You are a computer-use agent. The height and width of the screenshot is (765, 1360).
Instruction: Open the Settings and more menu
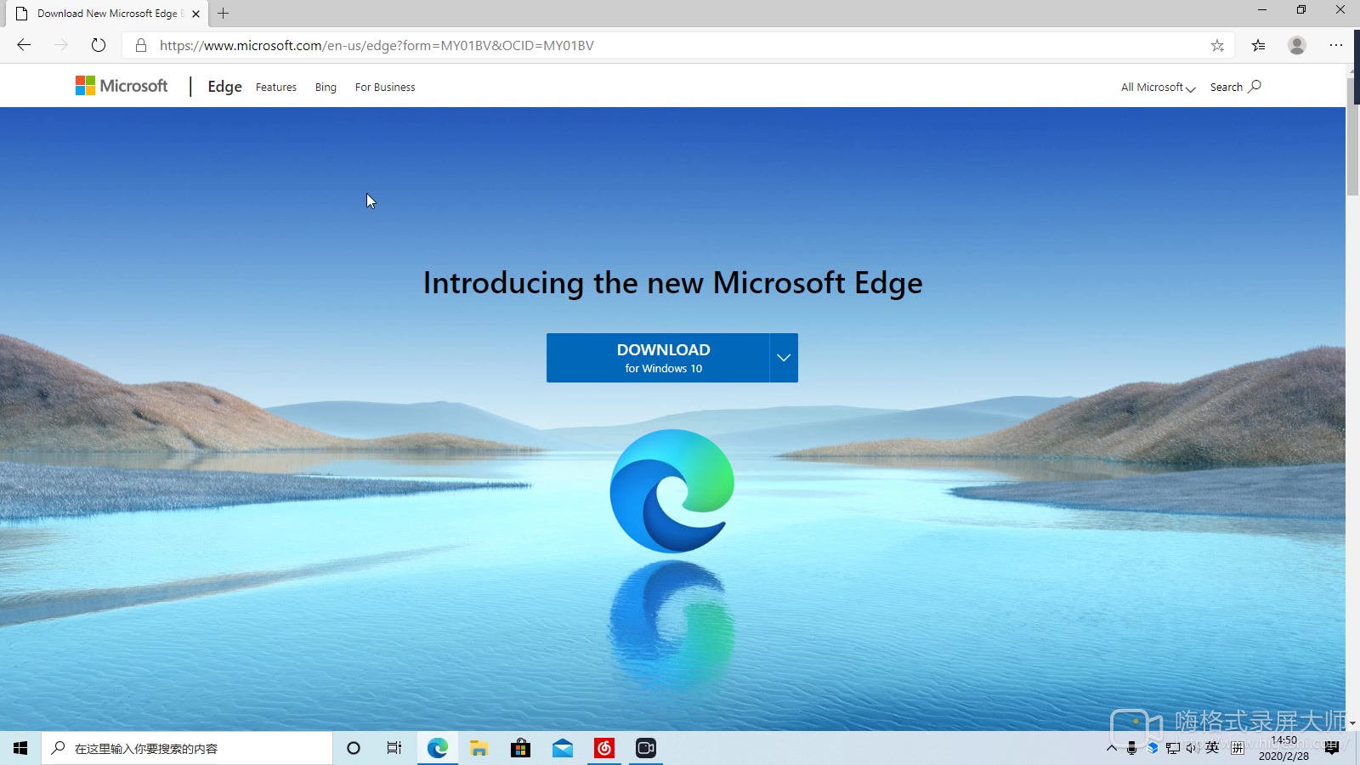[1336, 46]
